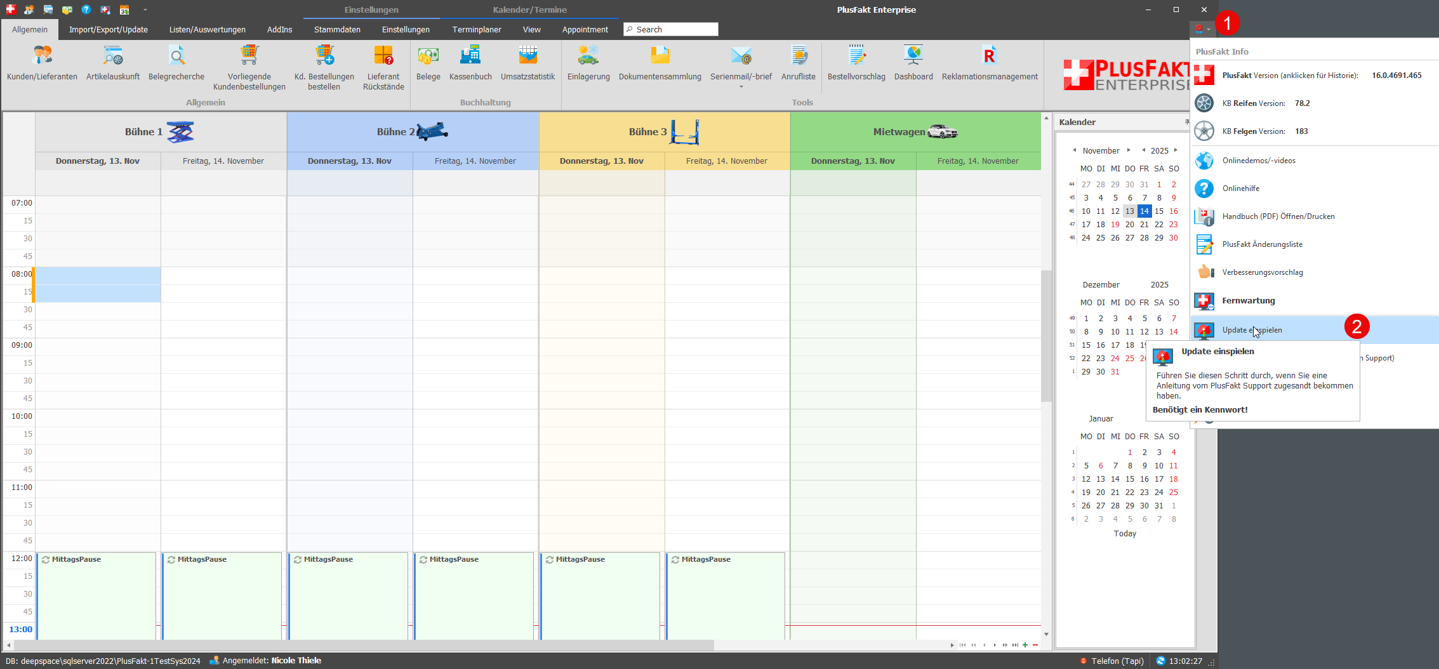Launch Belegrecherche search

click(x=176, y=63)
